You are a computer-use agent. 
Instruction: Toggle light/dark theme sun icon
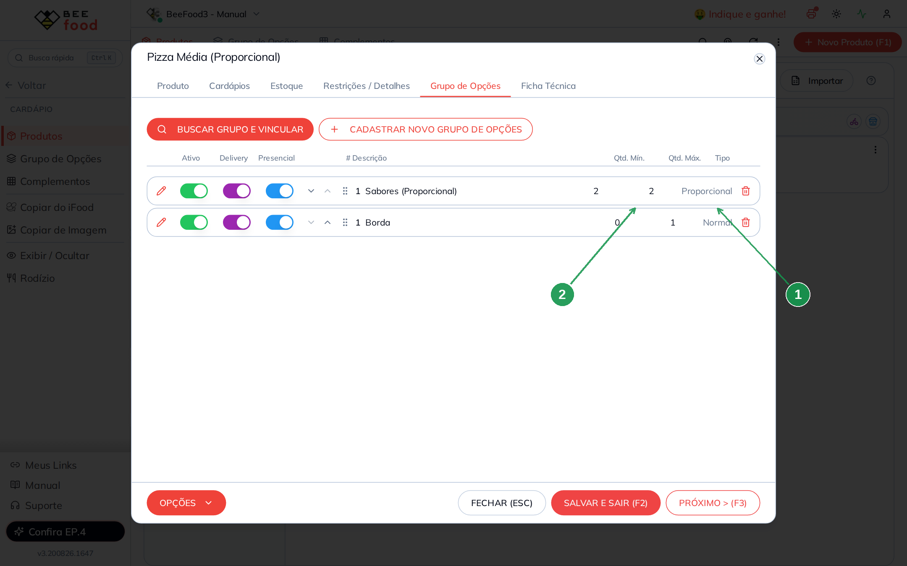[836, 14]
